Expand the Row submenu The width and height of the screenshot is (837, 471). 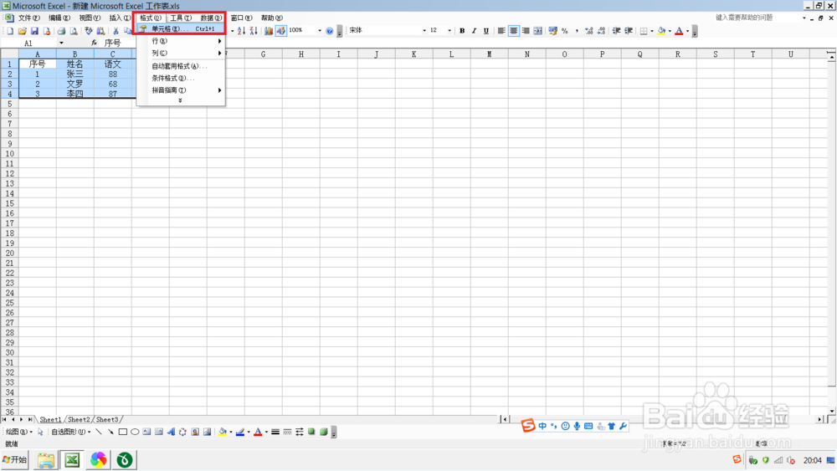tap(181, 41)
